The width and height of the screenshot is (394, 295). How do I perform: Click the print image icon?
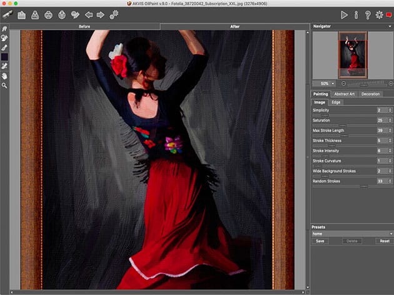[49, 14]
